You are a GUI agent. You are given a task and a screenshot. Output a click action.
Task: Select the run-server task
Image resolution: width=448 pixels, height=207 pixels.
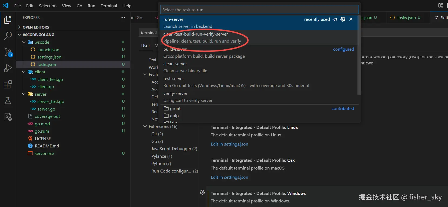[259, 23]
